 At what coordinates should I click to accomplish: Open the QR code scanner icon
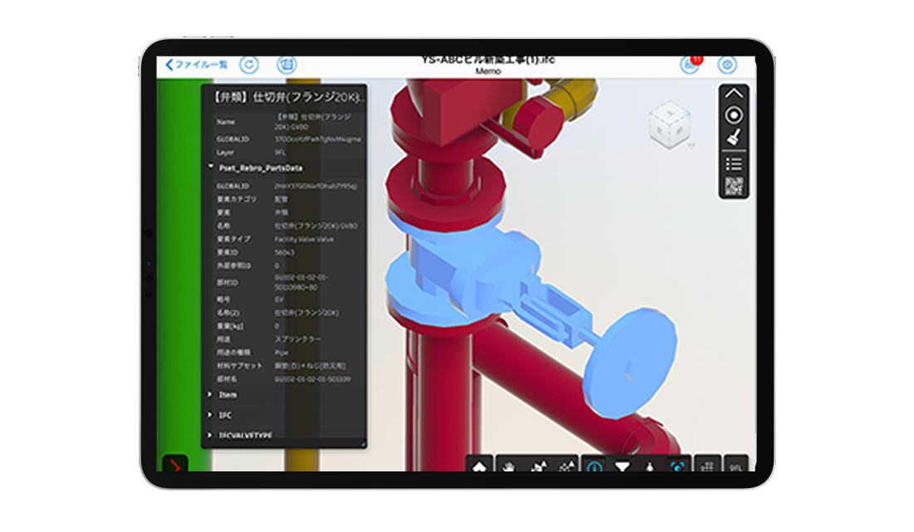pyautogui.click(x=734, y=186)
